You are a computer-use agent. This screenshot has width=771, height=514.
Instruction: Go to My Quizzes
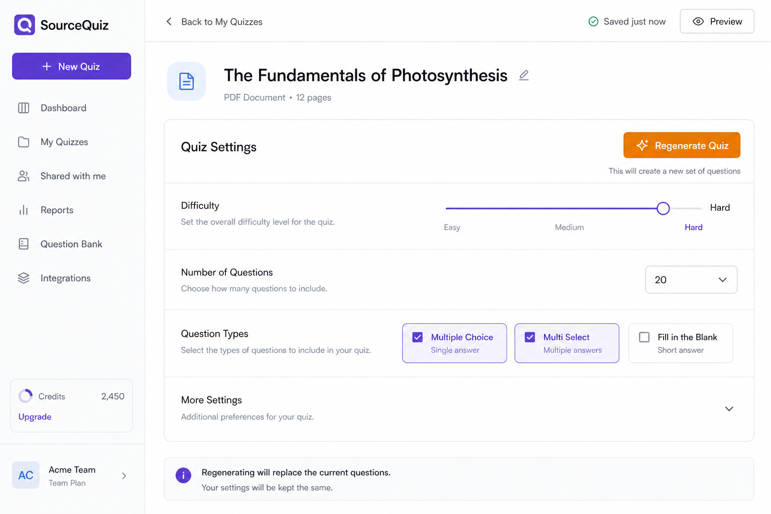[64, 142]
